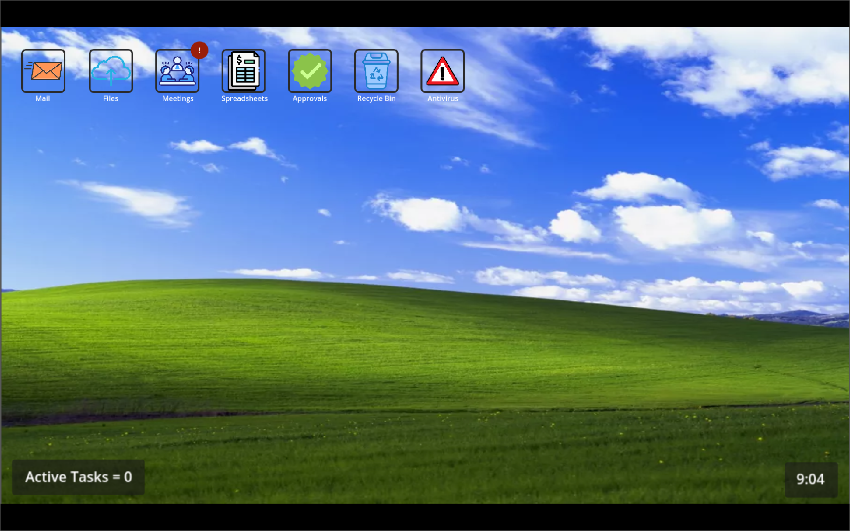This screenshot has height=531, width=850.
Task: Click the red notification badge on Meetings
Action: 199,50
